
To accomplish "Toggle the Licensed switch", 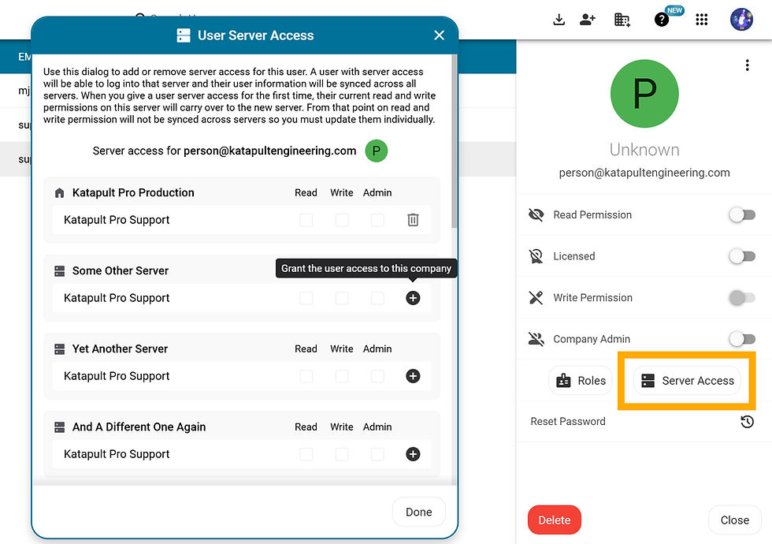I will pos(742,256).
